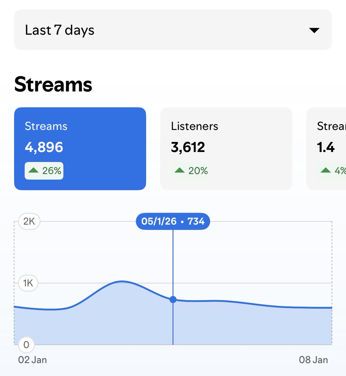Select the Streams stat card
This screenshot has height=376, width=346.
tap(80, 149)
